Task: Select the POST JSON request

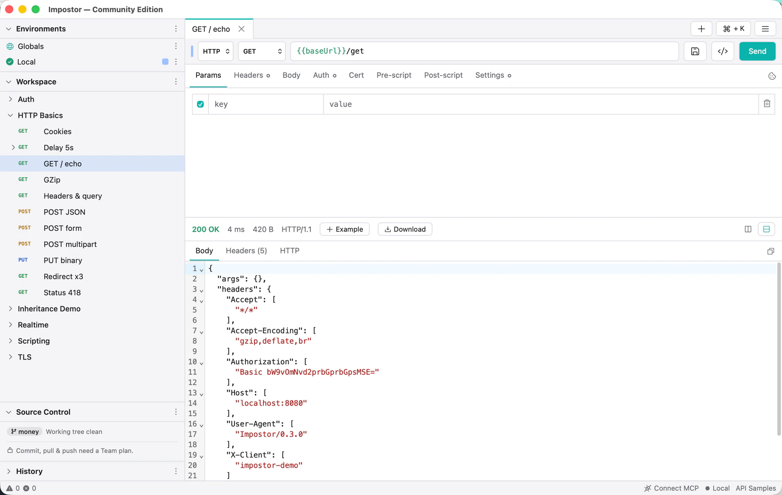Action: [92, 212]
